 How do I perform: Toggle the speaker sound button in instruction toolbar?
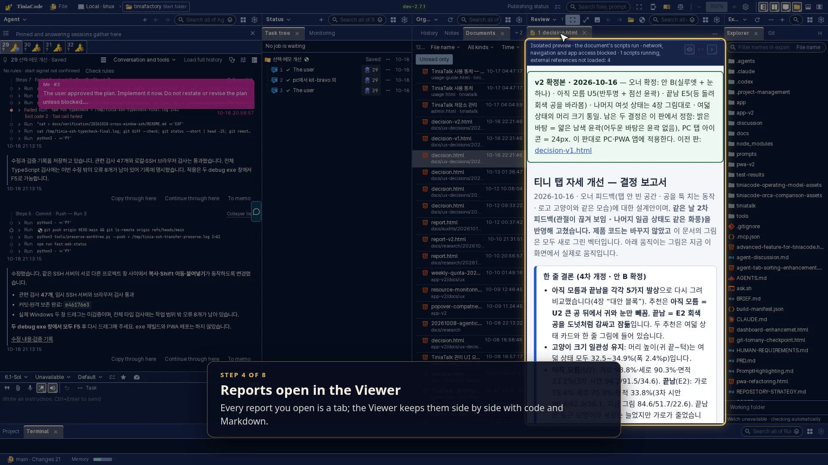pyautogui.click(x=53, y=388)
